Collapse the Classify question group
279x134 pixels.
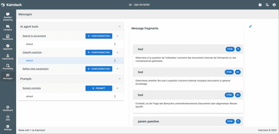click(117, 52)
